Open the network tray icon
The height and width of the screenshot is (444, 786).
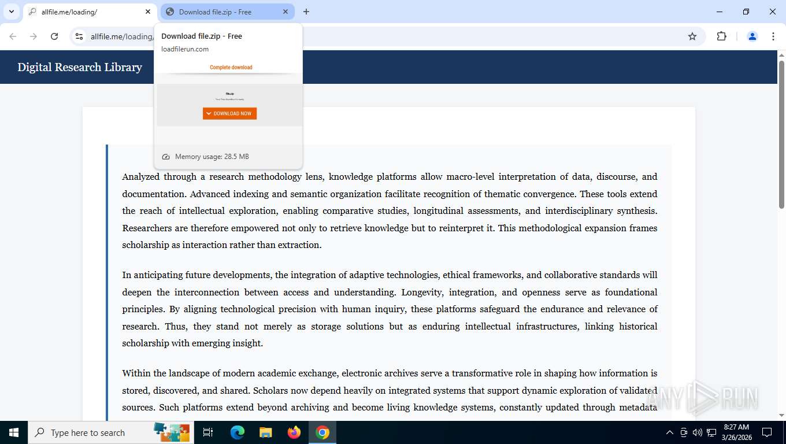(711, 432)
